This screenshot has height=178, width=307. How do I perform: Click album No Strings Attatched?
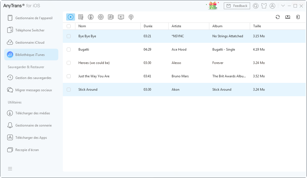point(228,36)
